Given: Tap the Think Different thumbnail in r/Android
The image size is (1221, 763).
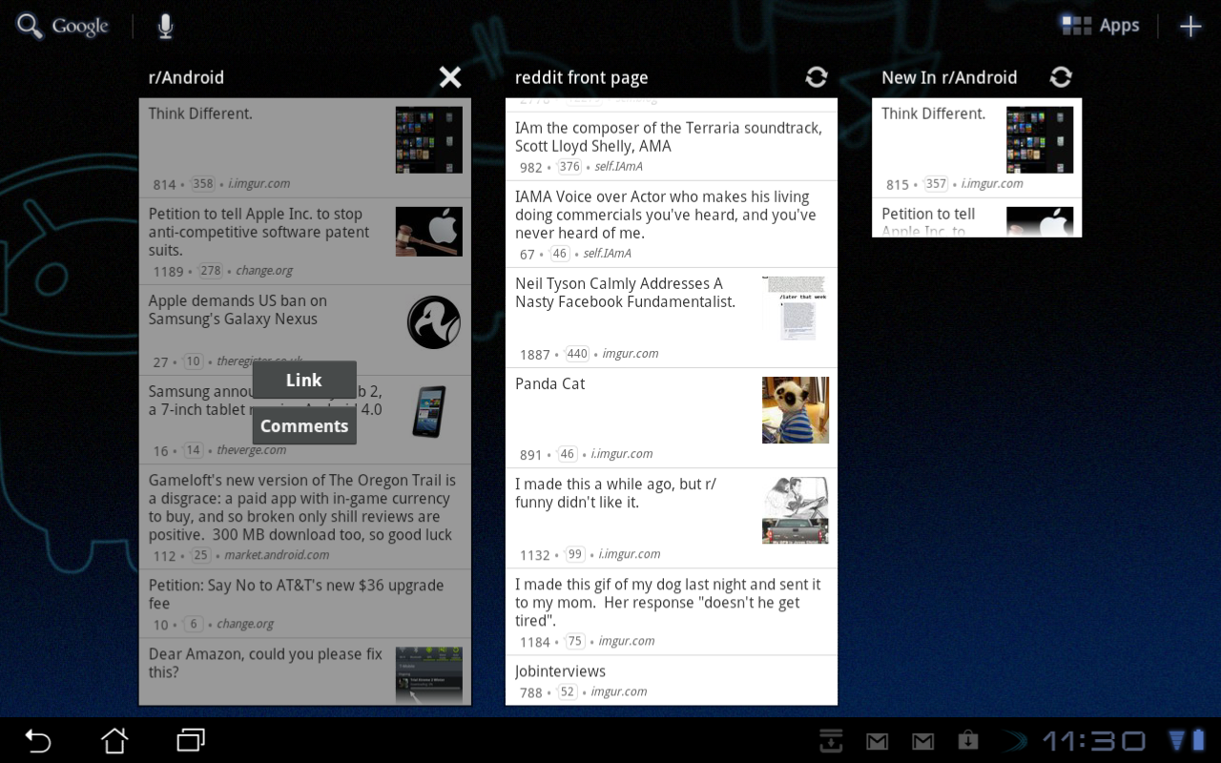Looking at the screenshot, I should 428,139.
